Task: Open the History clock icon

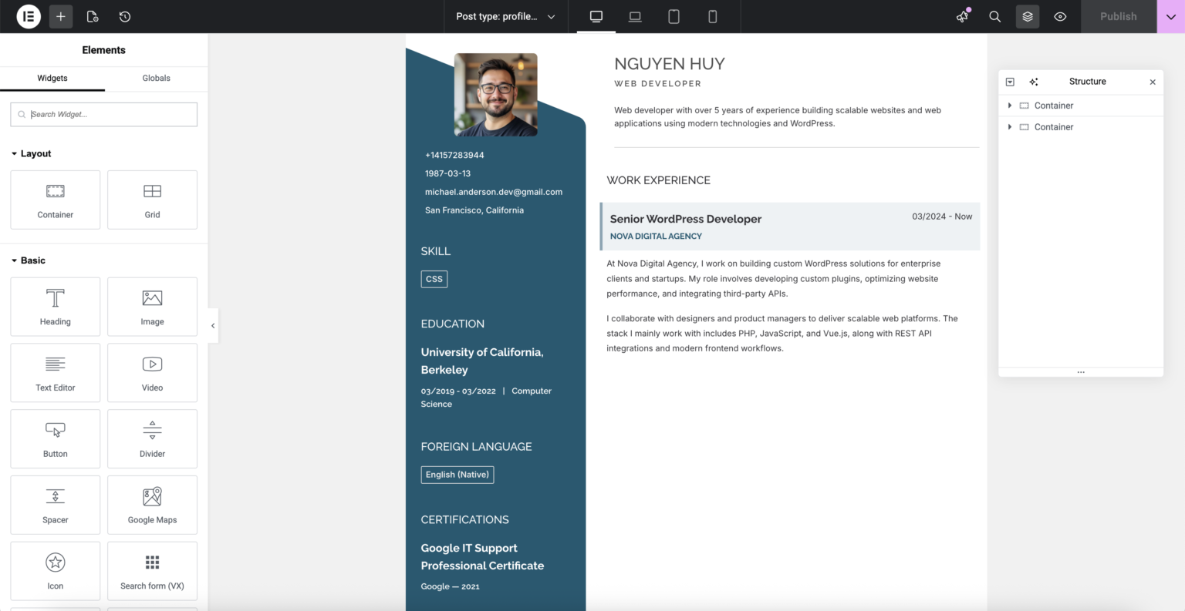Action: point(125,16)
